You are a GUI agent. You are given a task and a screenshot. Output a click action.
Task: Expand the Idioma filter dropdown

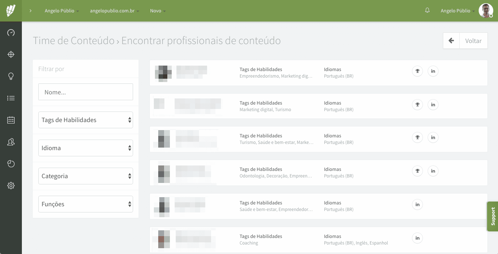point(85,148)
